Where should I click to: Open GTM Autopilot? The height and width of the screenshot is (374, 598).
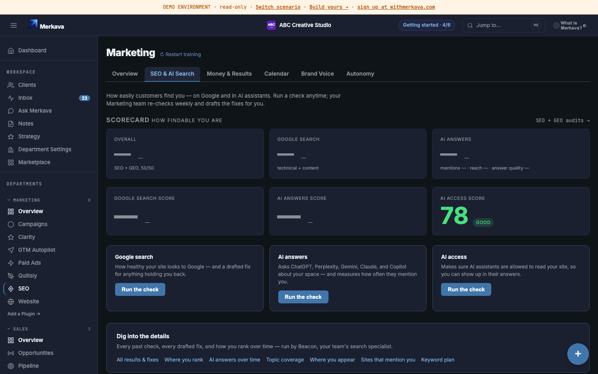coord(49,250)
